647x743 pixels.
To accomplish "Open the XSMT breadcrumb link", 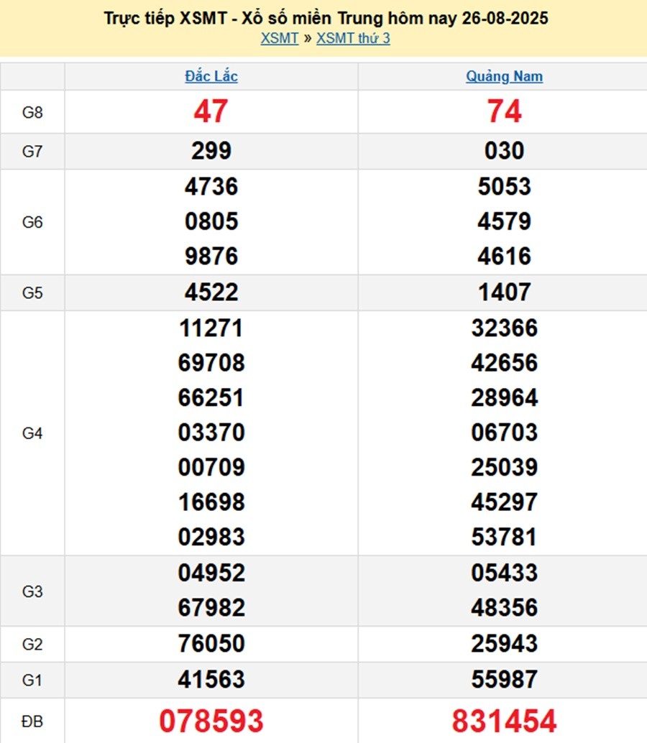I will (279, 39).
